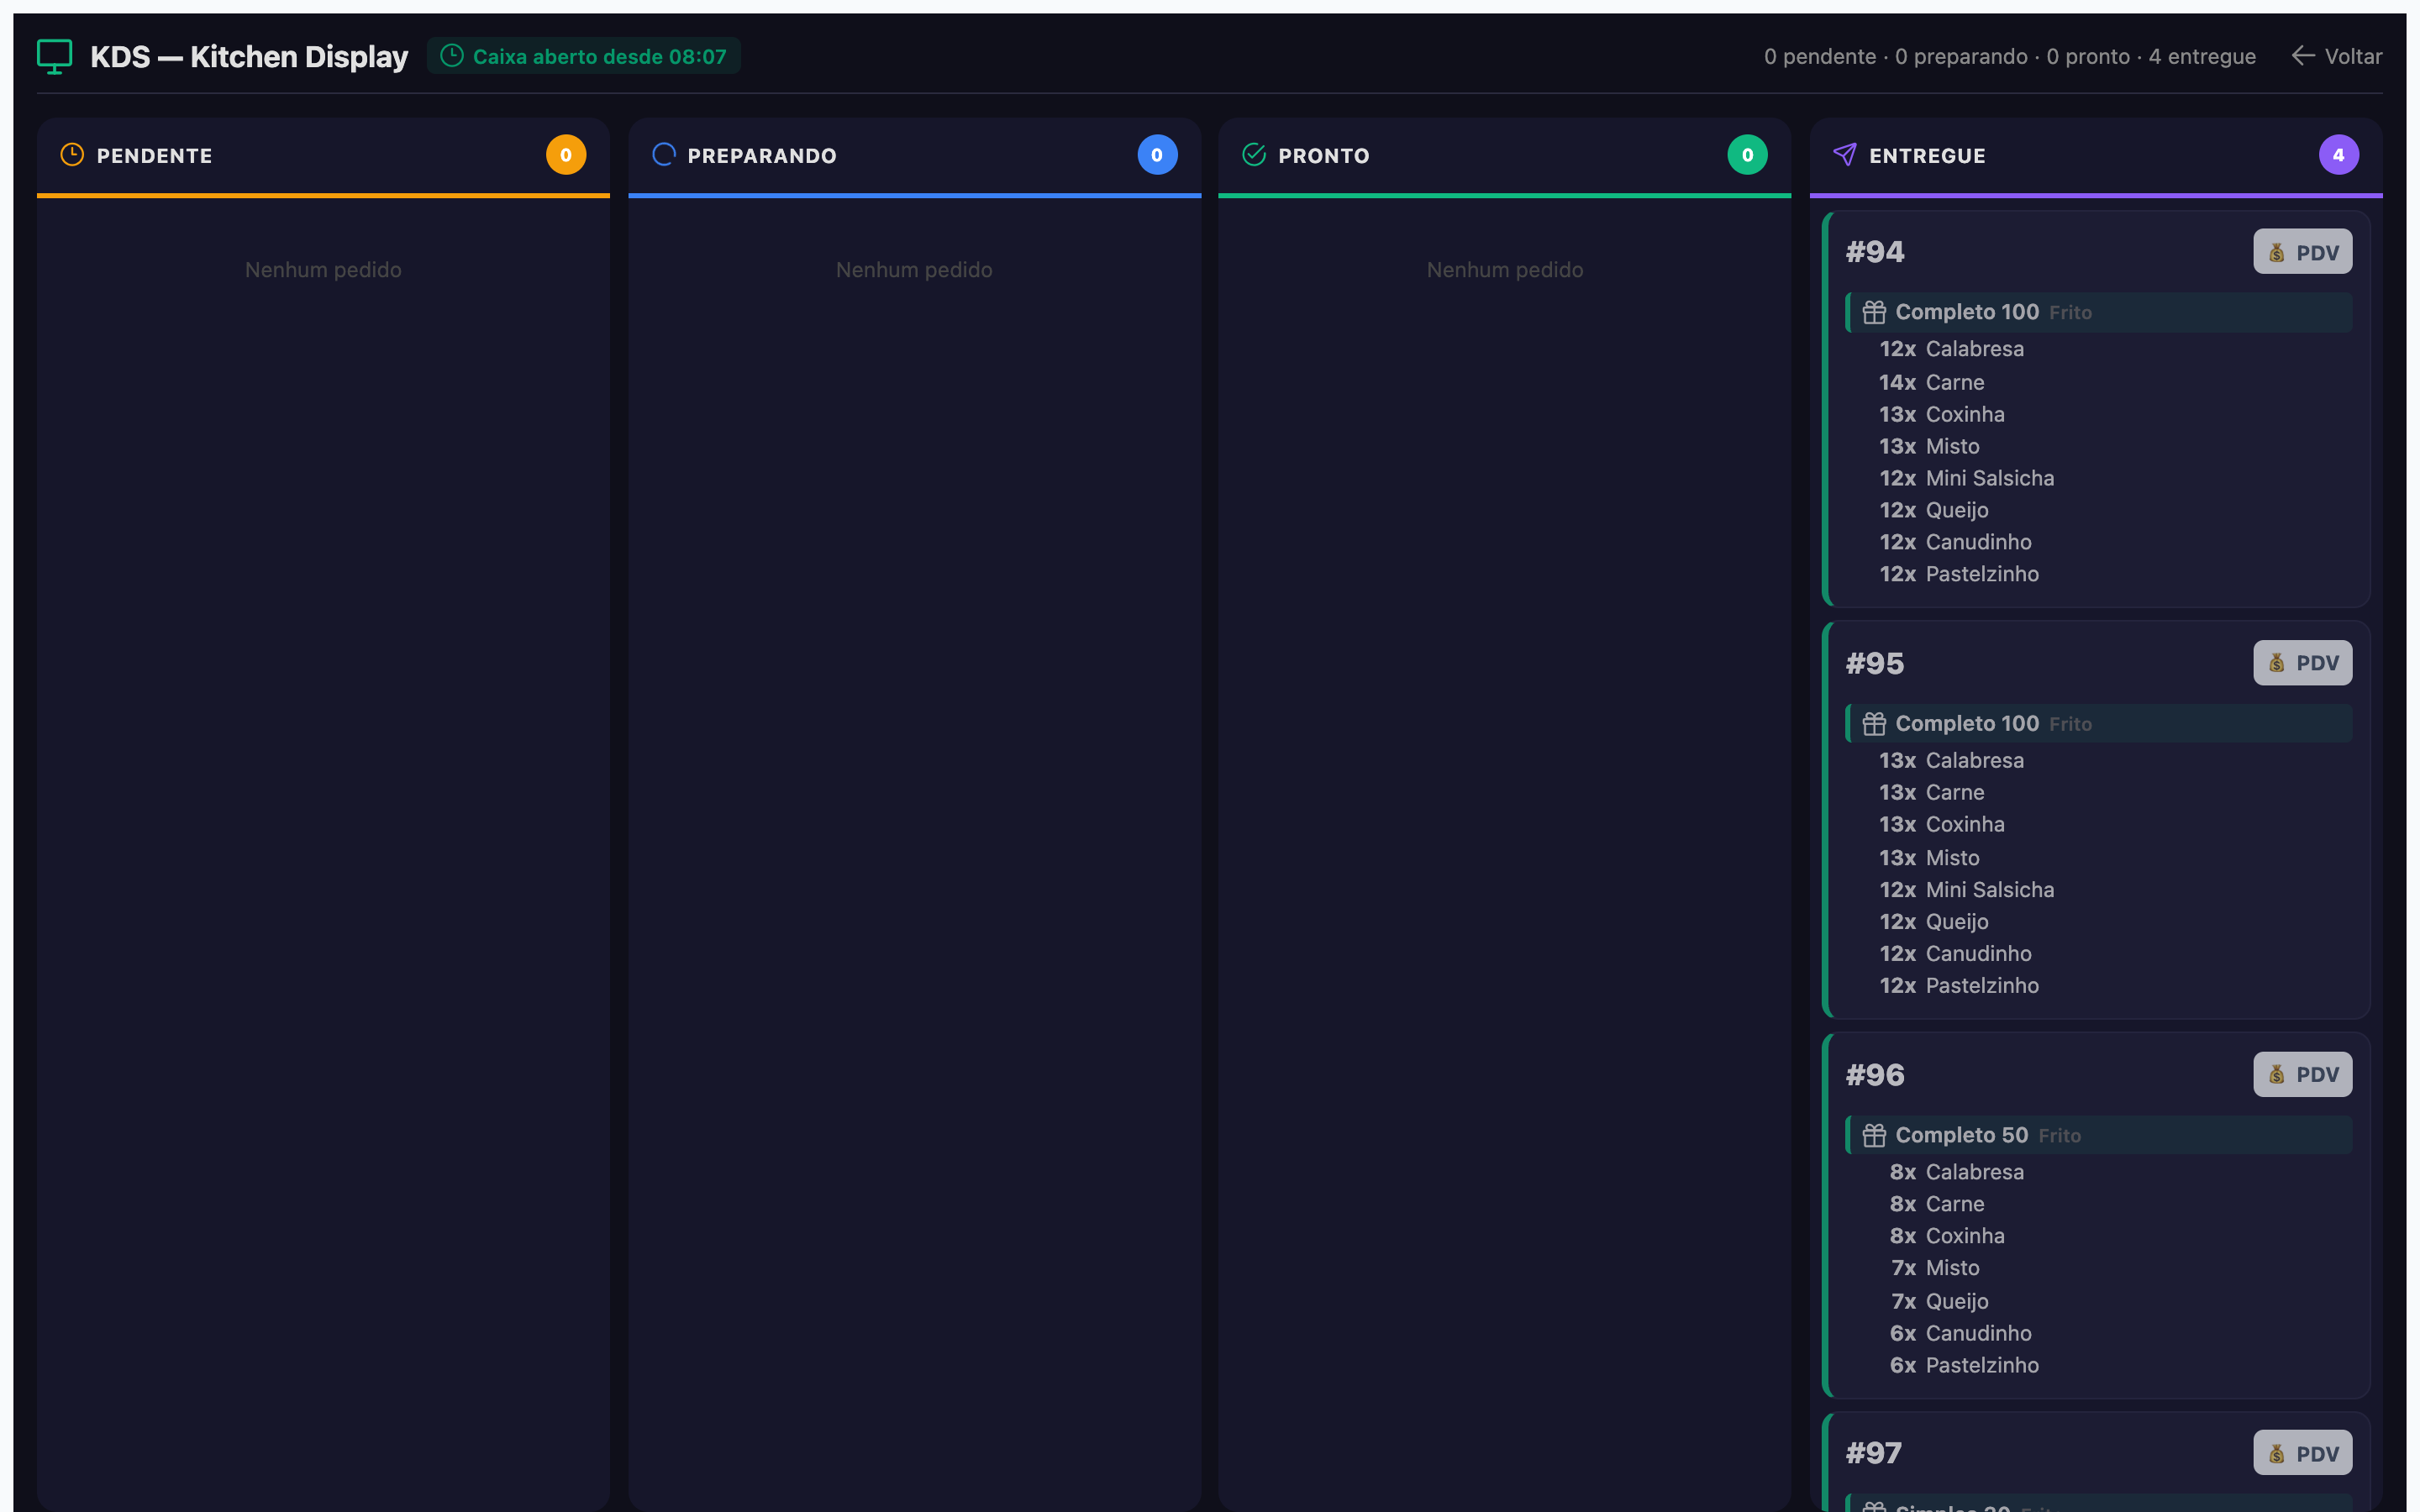Viewport: 2420px width, 1512px height.
Task: Click the gift icon for order #94 combo
Action: (x=1874, y=312)
